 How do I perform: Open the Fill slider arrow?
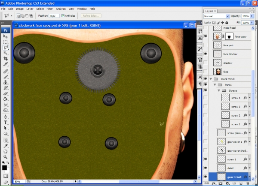[x=252, y=22]
